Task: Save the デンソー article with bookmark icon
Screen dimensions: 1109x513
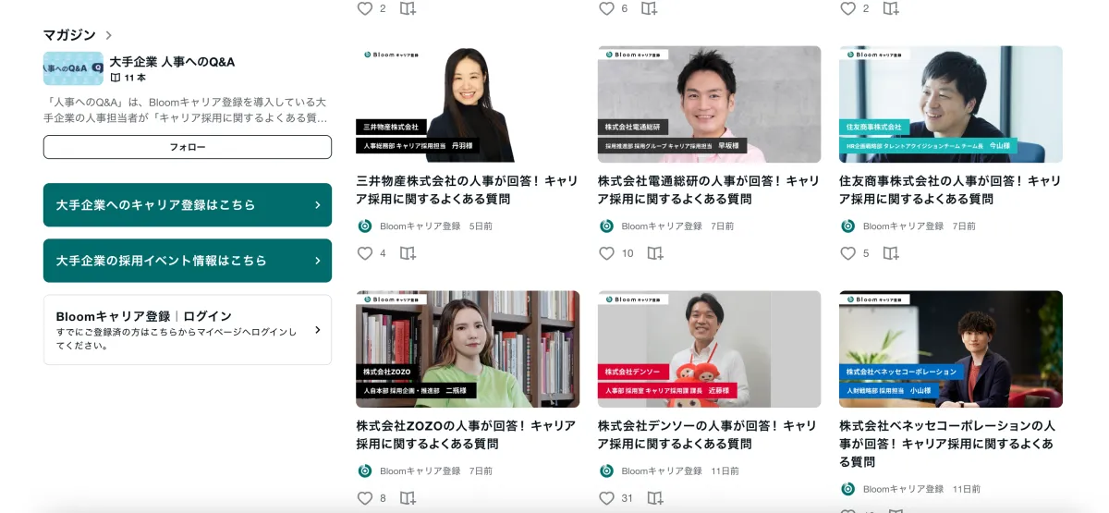Action: tap(655, 498)
